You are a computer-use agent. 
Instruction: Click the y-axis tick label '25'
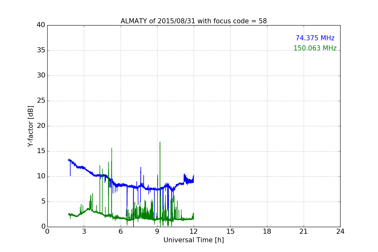[x=41, y=101]
